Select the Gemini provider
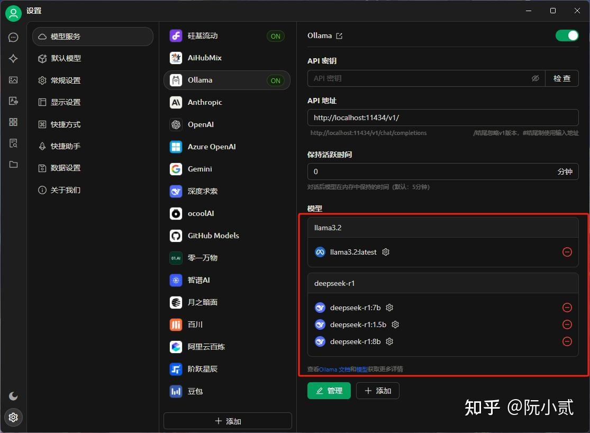The image size is (590, 433). (227, 169)
